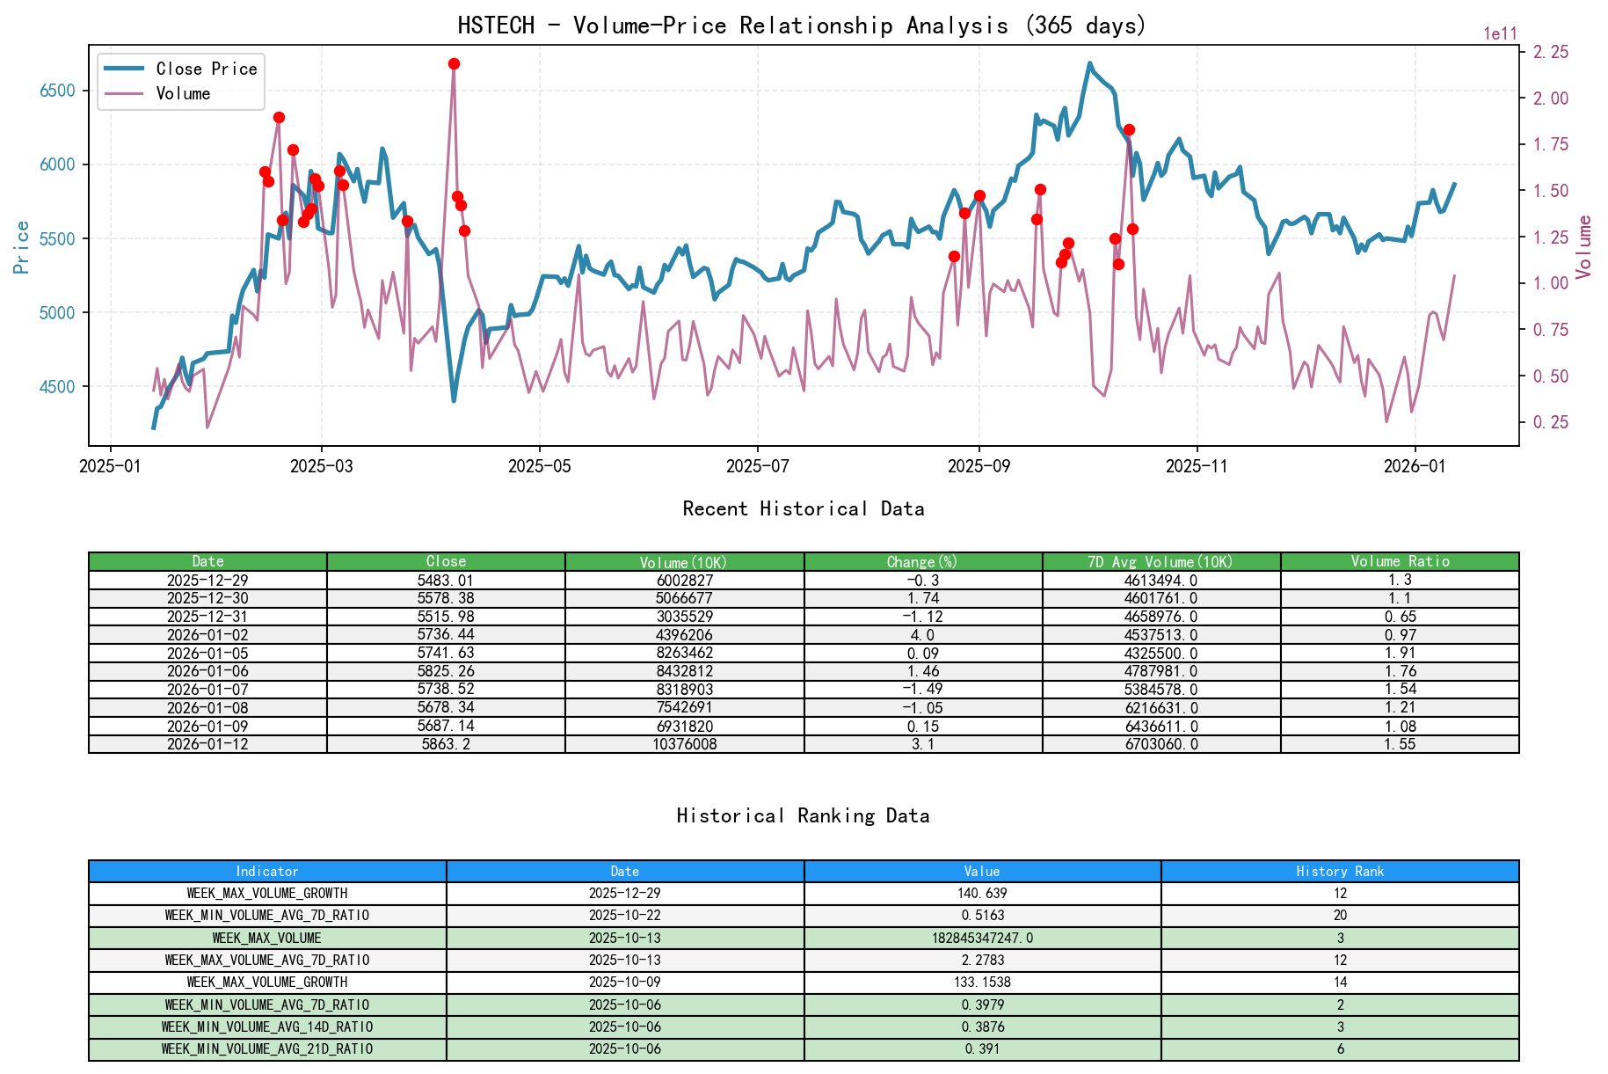The image size is (1608, 1074).
Task: Click the History Rank column header
Action: tap(1339, 872)
